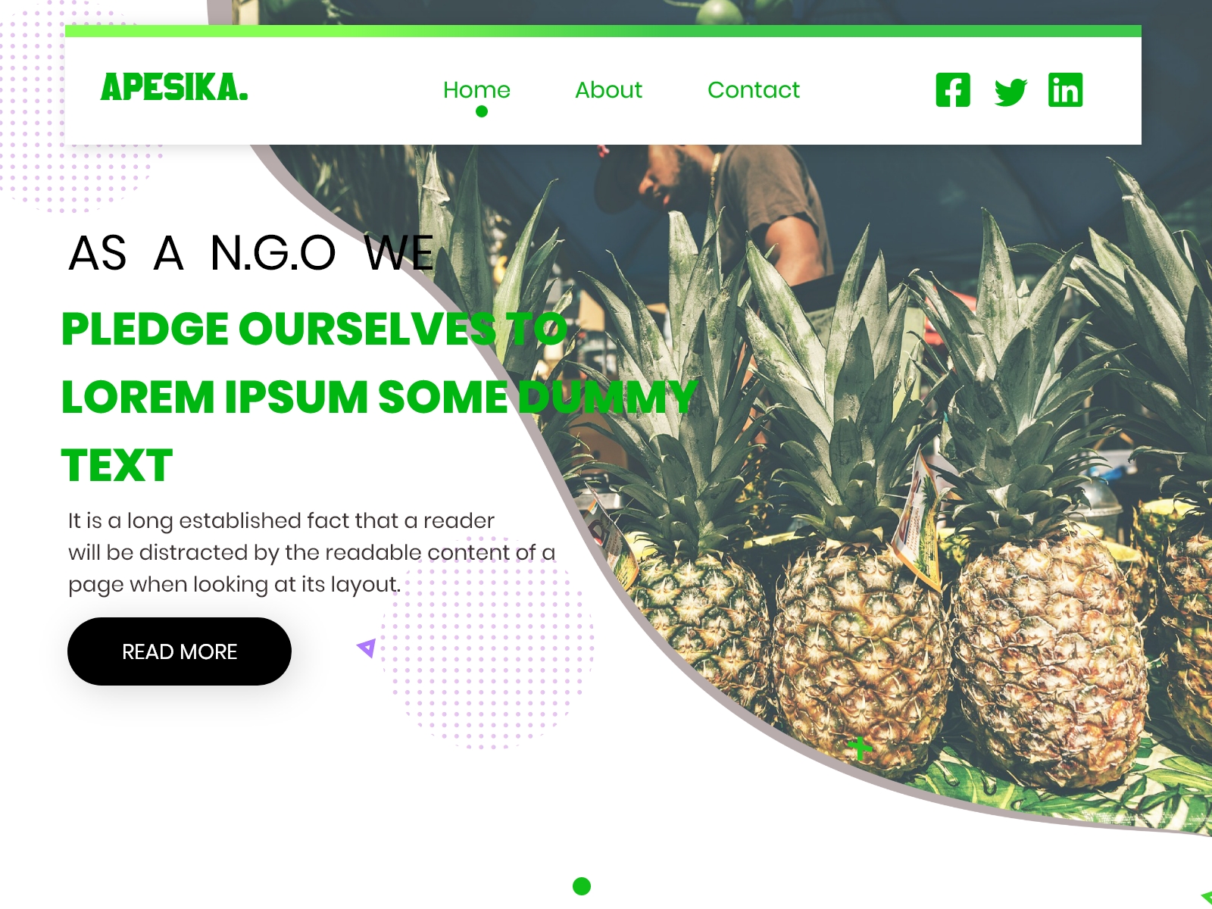Go to the Home nav link
Viewport: 1212px width, 909px height.
[476, 90]
